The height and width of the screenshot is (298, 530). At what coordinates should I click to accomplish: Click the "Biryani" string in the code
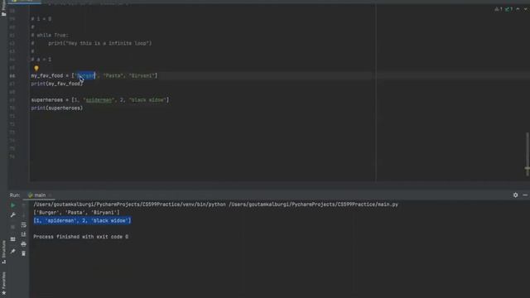(x=142, y=75)
